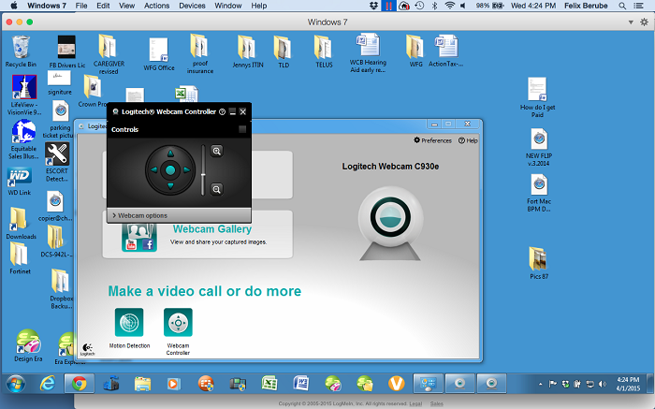655x409 pixels.
Task: Click the Legal link in the LogMeIn footer
Action: [415, 403]
